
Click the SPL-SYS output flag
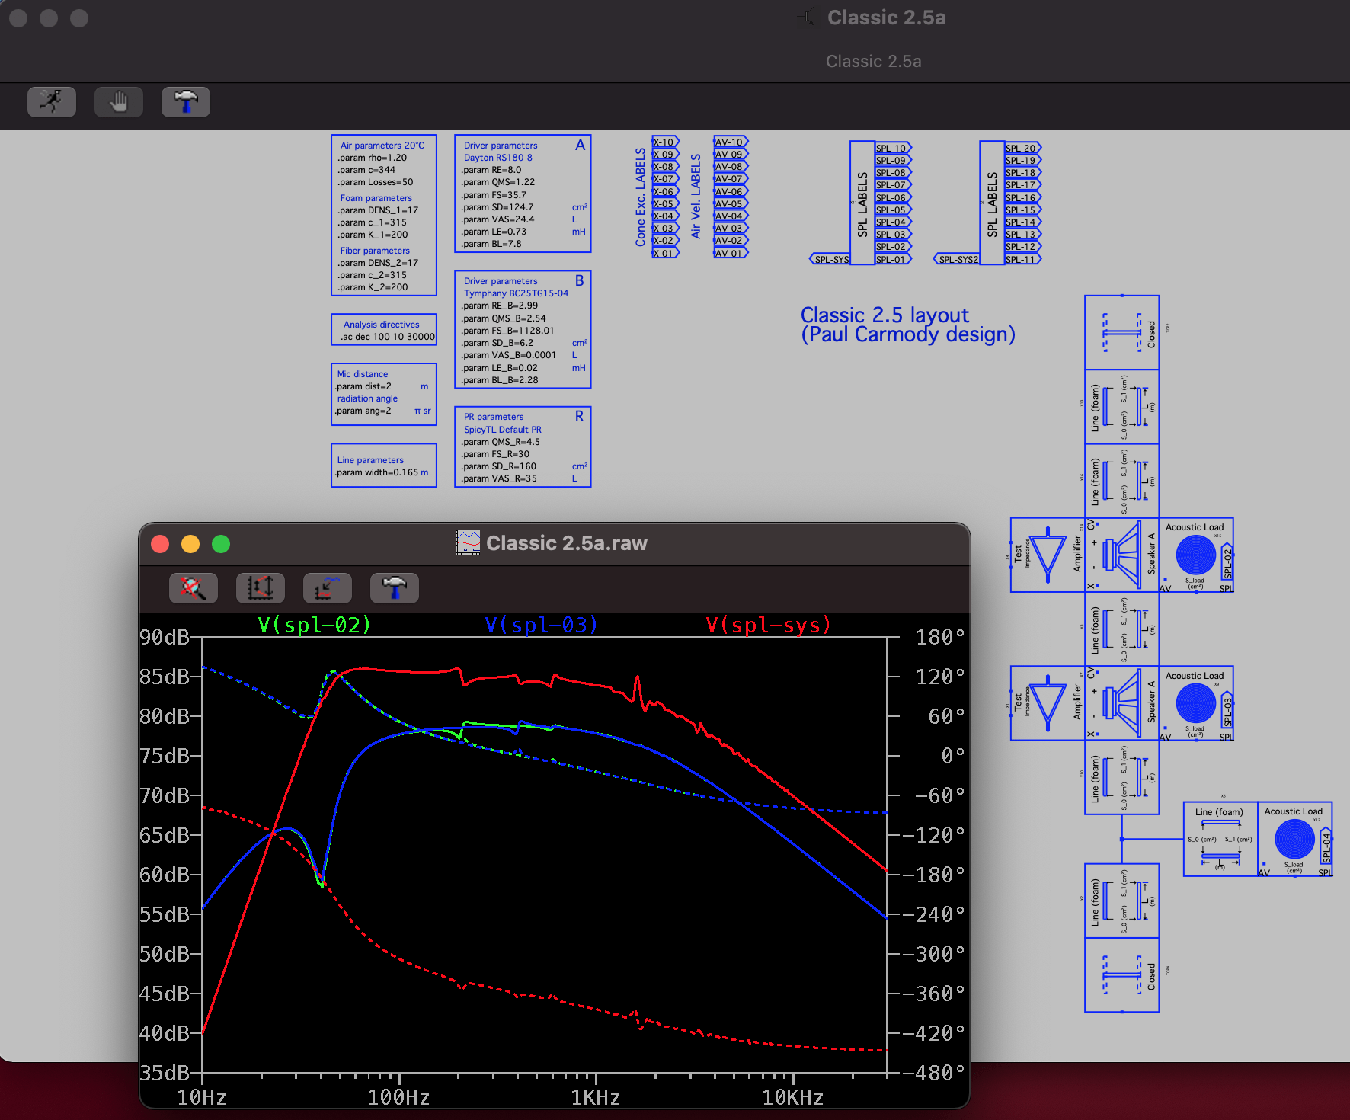tap(830, 259)
